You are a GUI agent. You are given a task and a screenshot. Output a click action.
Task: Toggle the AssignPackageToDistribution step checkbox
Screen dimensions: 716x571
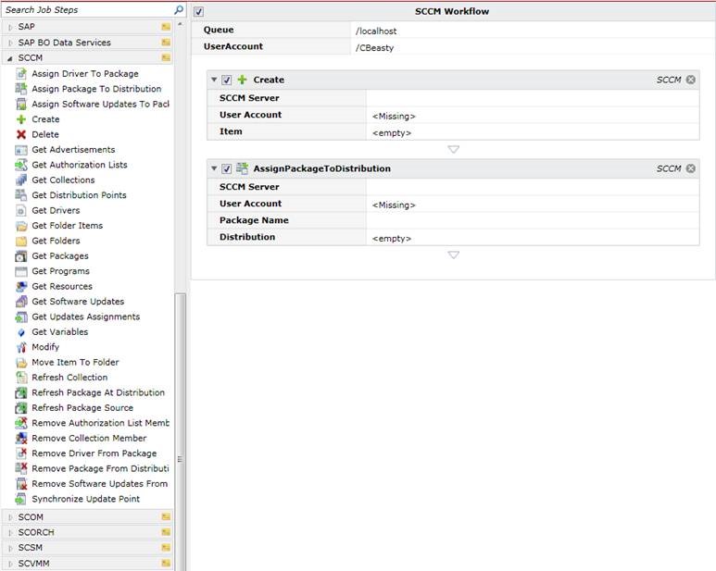point(227,168)
